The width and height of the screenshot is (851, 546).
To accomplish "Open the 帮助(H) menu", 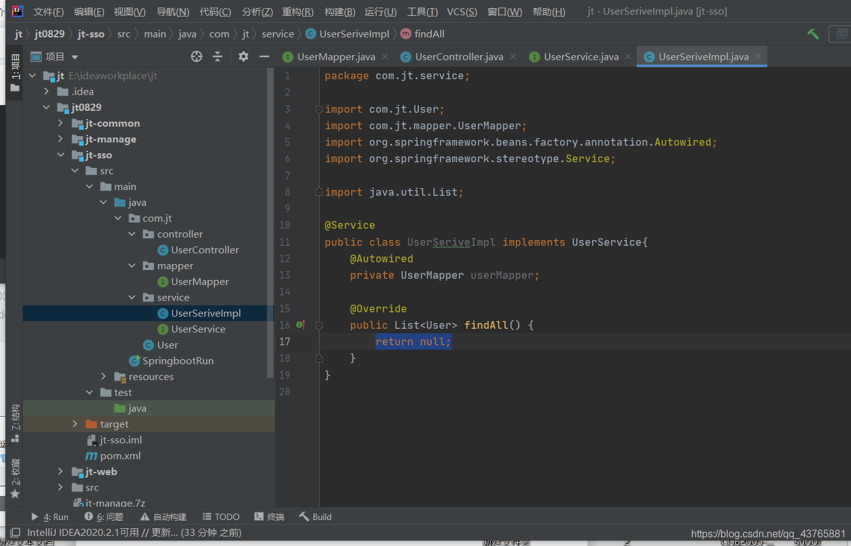I will [549, 11].
